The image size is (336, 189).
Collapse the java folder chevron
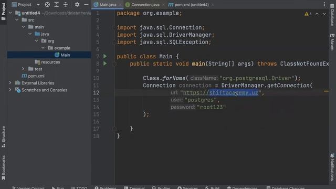pyautogui.click(x=30, y=34)
